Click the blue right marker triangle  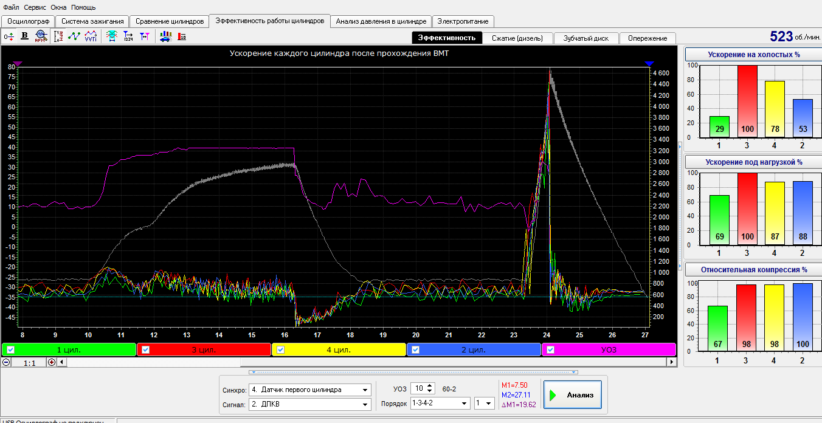pyautogui.click(x=649, y=63)
